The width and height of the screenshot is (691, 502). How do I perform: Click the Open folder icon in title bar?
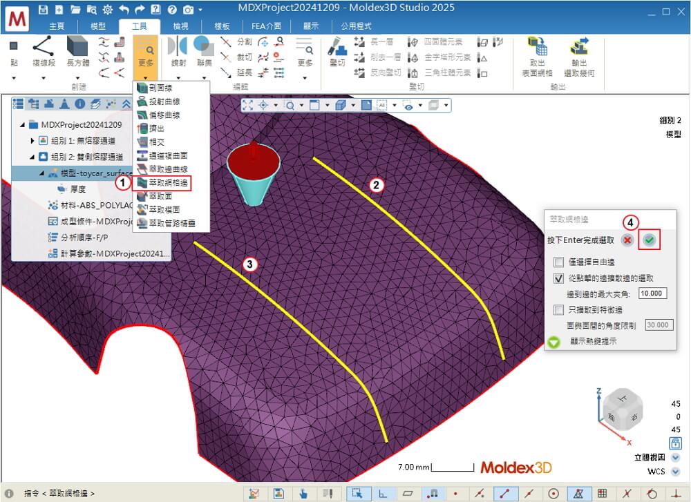point(75,9)
